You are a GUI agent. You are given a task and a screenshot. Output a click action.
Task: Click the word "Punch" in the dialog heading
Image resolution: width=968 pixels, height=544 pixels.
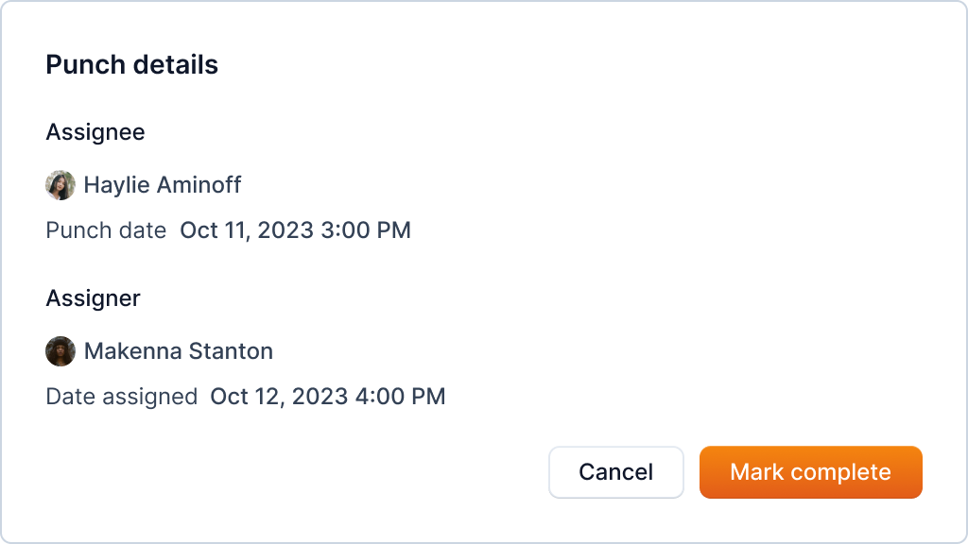[x=85, y=65]
